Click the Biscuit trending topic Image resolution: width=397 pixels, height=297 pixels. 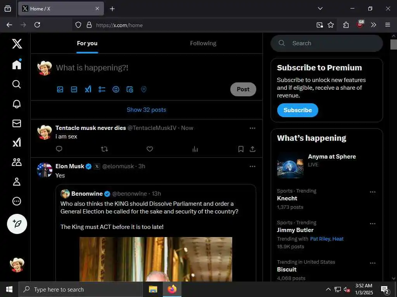pyautogui.click(x=287, y=270)
